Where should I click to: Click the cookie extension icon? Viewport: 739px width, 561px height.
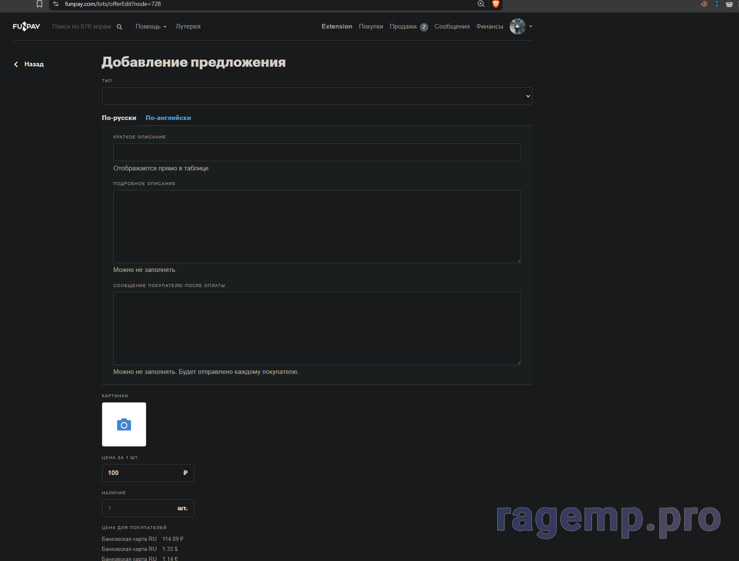pyautogui.click(x=704, y=4)
